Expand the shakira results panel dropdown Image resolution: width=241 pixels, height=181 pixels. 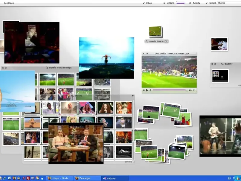pyautogui.click(x=132, y=96)
